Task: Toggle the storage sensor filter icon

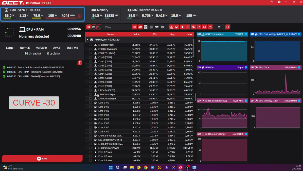Action: point(151,27)
